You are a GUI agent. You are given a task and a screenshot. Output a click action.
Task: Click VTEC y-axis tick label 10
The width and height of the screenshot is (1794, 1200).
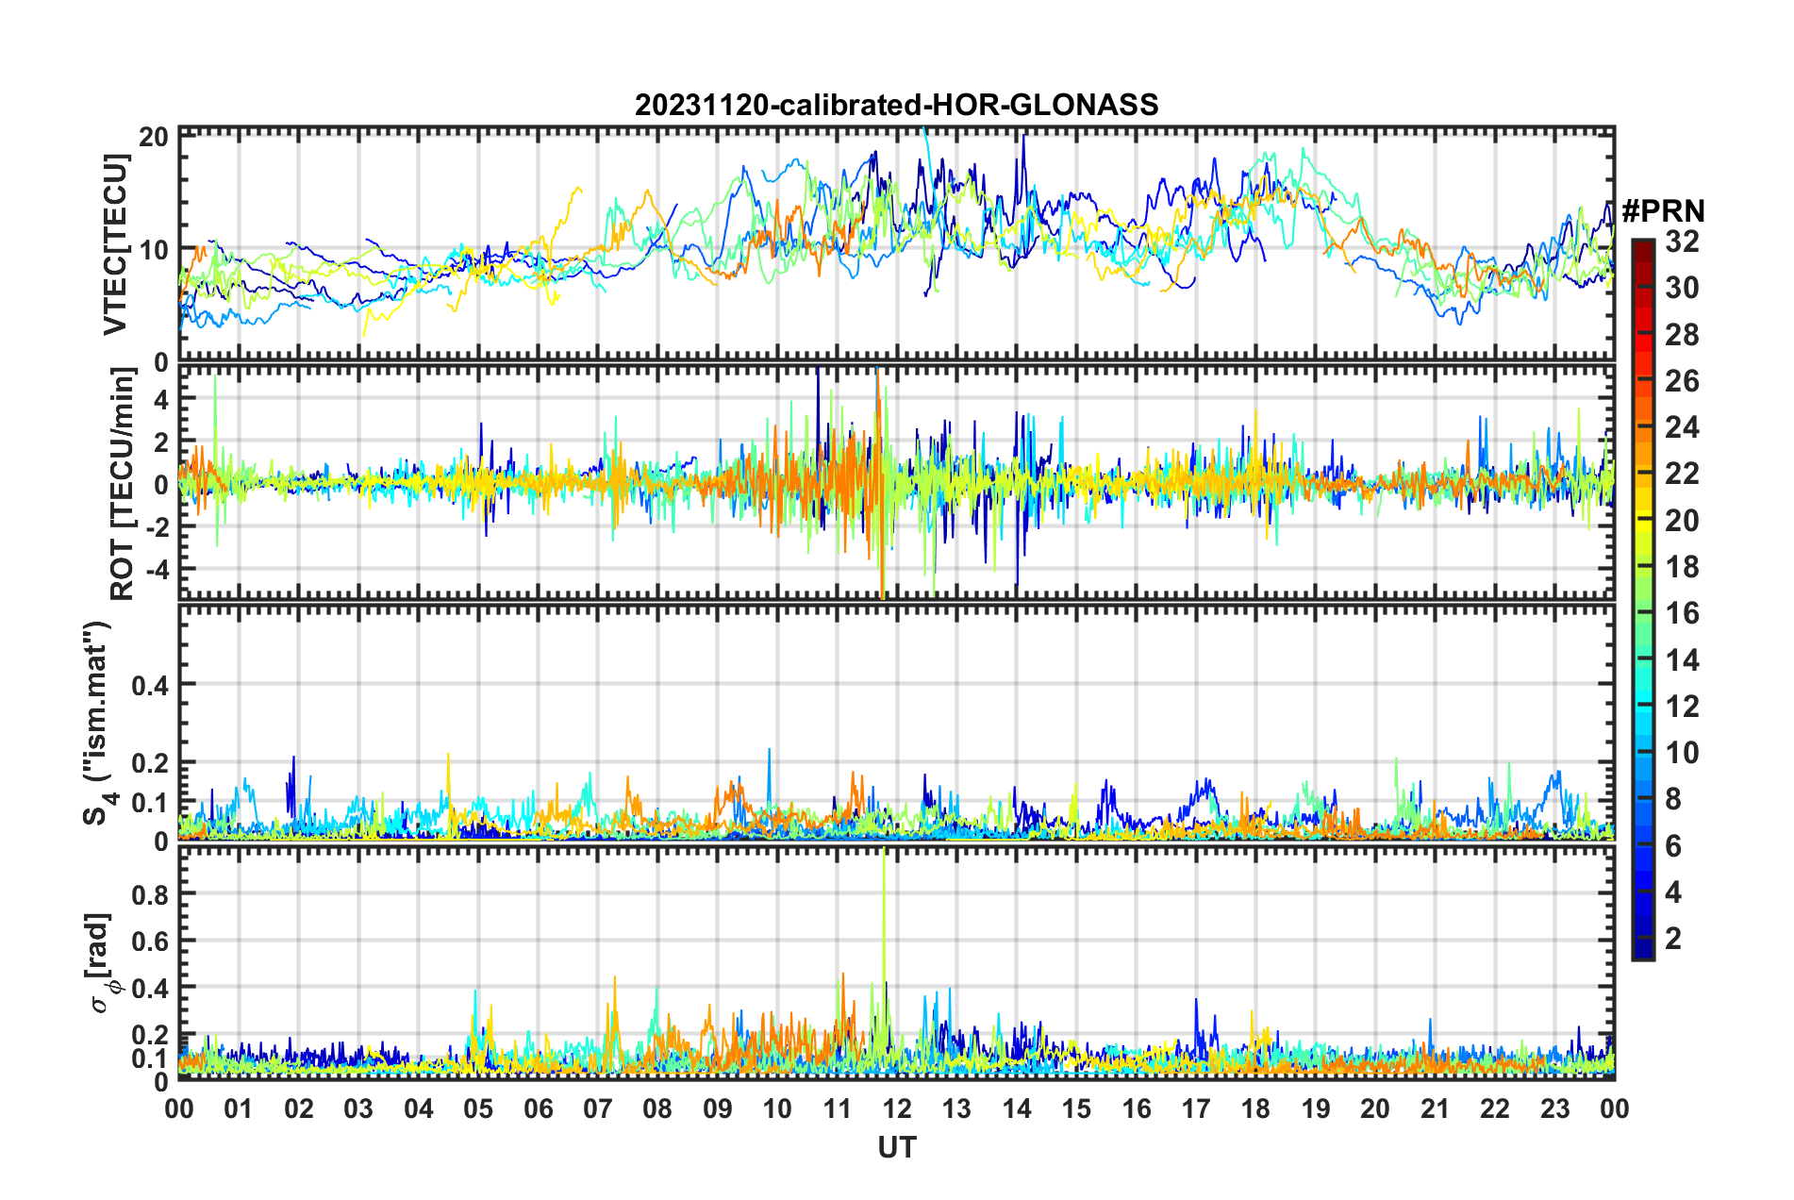[154, 250]
